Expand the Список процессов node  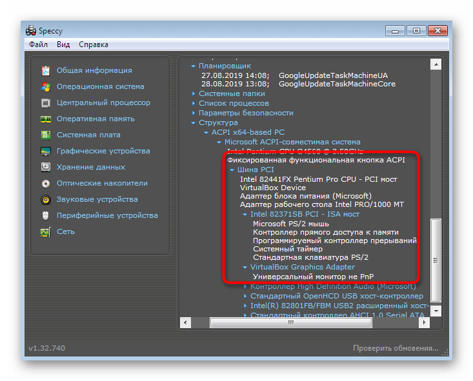(x=193, y=103)
